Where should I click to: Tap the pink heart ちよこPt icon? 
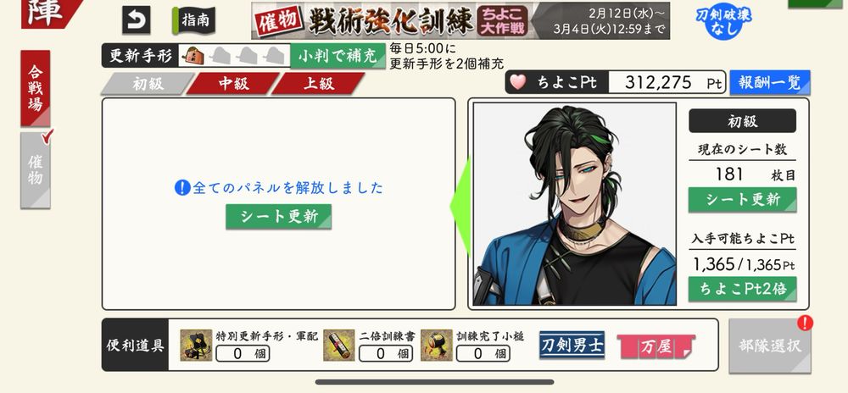coord(518,82)
